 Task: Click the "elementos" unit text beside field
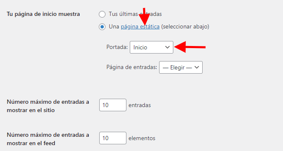point(142,138)
